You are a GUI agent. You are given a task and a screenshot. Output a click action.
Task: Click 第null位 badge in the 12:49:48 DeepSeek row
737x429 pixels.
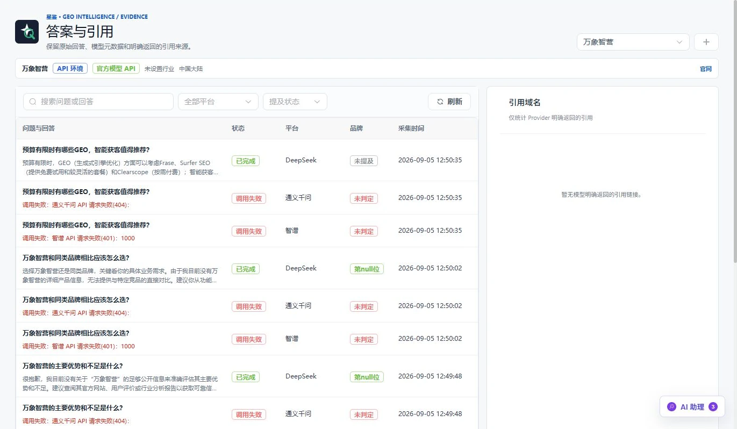tap(367, 377)
